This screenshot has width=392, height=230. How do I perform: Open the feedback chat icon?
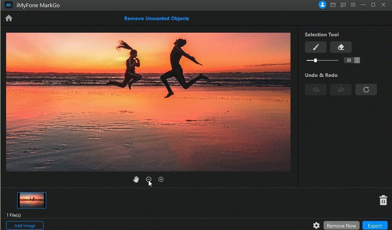coord(343,5)
